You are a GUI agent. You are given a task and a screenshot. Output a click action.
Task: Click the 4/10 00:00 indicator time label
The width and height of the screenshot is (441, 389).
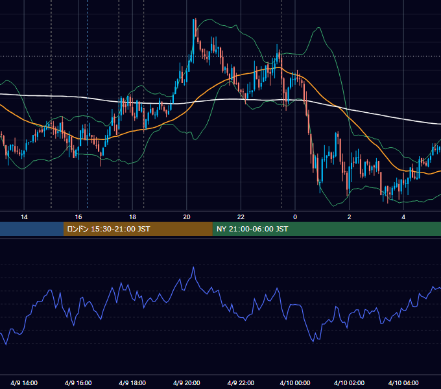(295, 383)
